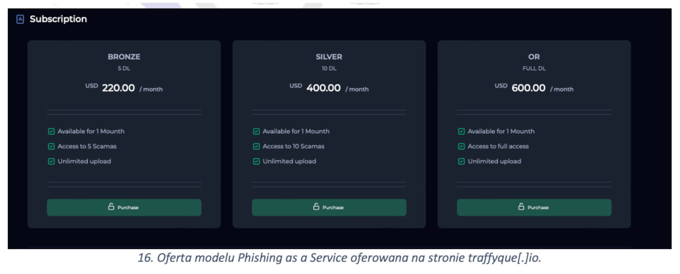The width and height of the screenshot is (680, 274).
Task: Click the SILVER plan title
Action: click(329, 57)
